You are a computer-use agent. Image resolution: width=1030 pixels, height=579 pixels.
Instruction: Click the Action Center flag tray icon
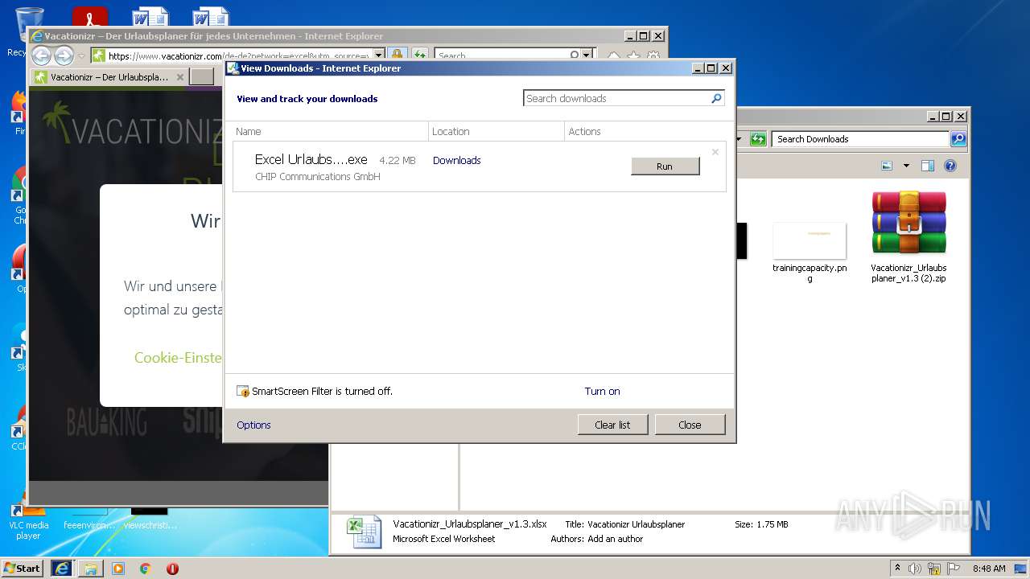954,569
